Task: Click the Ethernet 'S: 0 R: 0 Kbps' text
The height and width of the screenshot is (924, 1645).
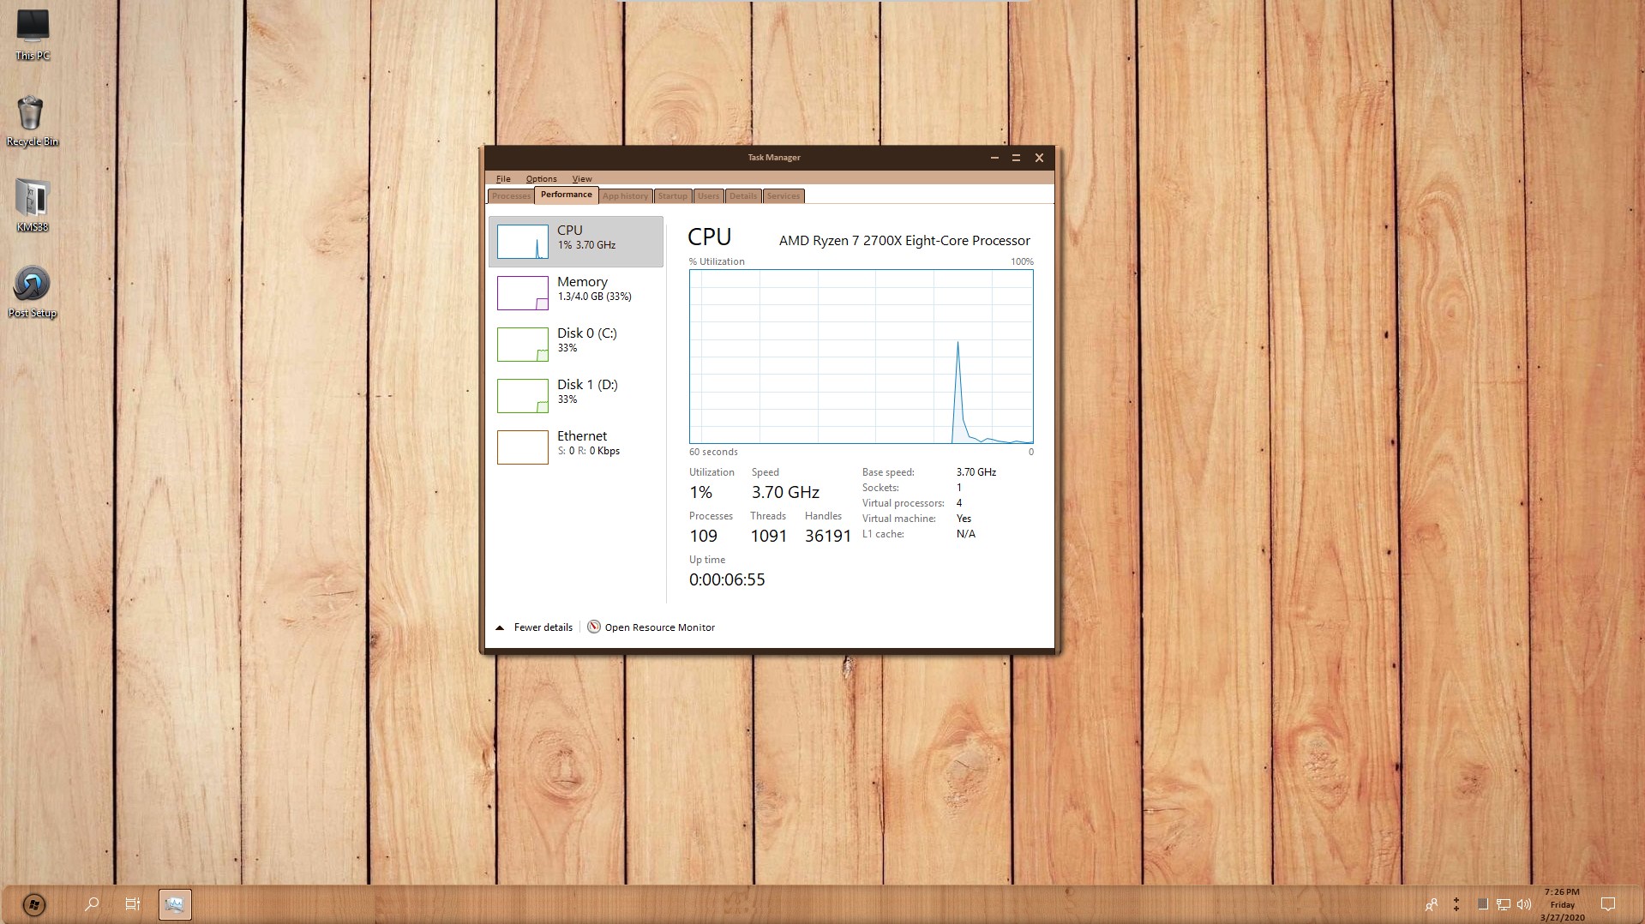Action: [588, 451]
